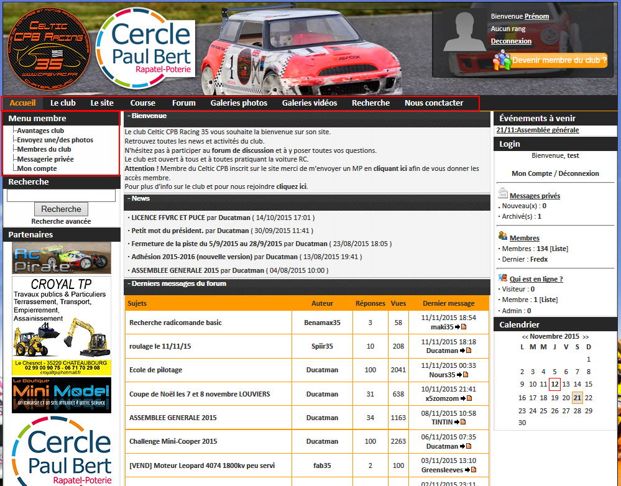This screenshot has height=486, width=621.
Task: Select day 21 in the November calendar
Action: (577, 398)
